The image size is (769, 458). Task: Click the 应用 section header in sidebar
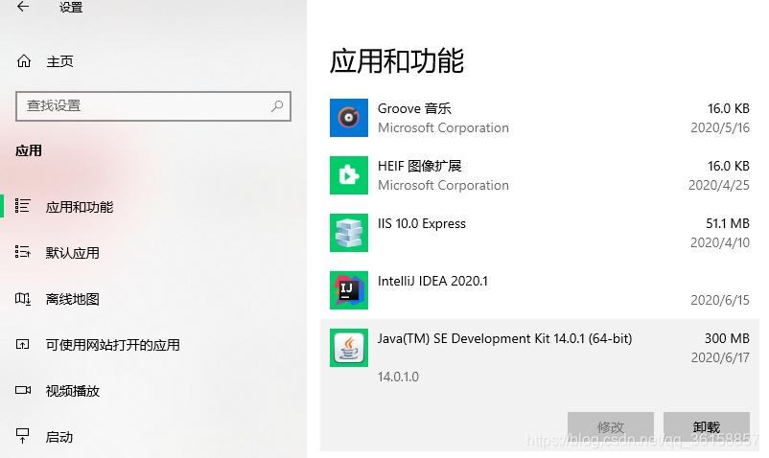29,150
